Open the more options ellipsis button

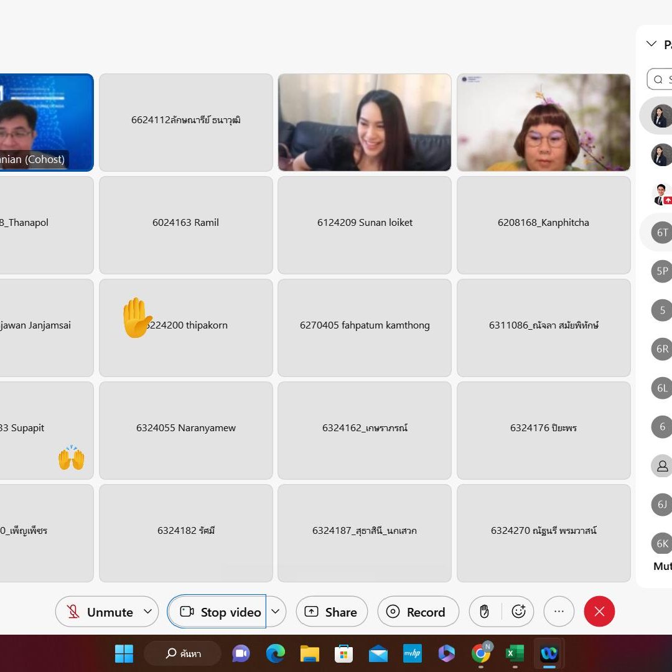[x=559, y=612]
